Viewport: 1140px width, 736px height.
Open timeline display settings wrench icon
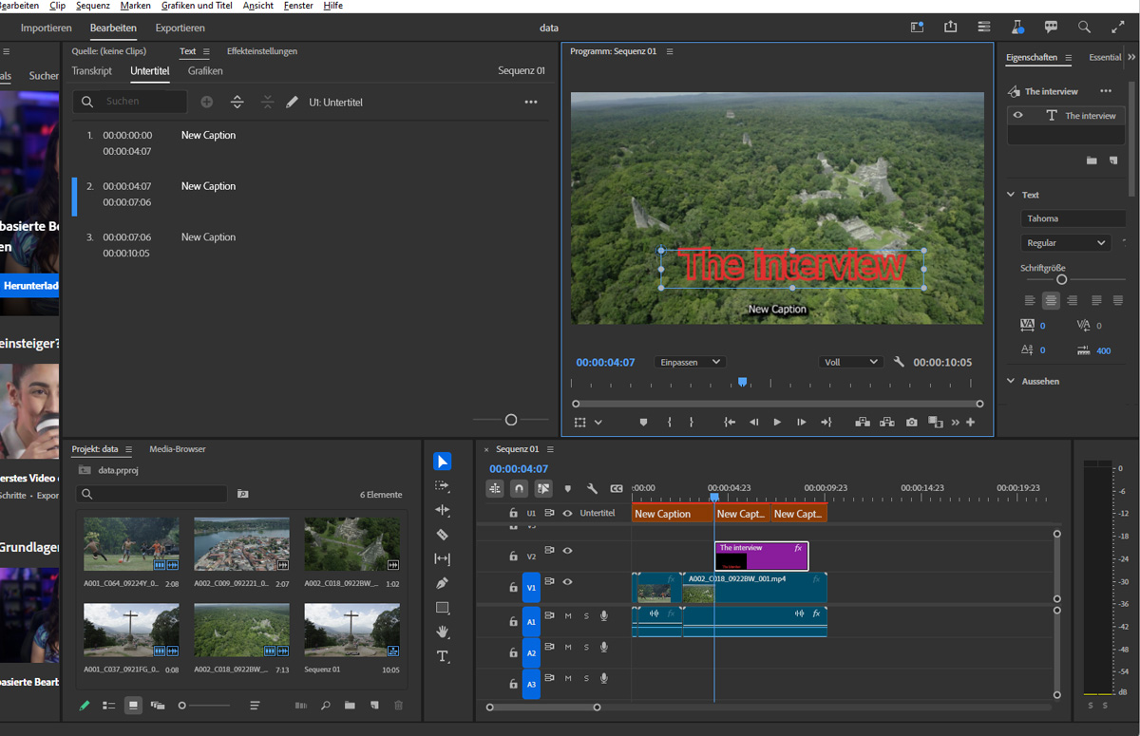click(x=592, y=489)
